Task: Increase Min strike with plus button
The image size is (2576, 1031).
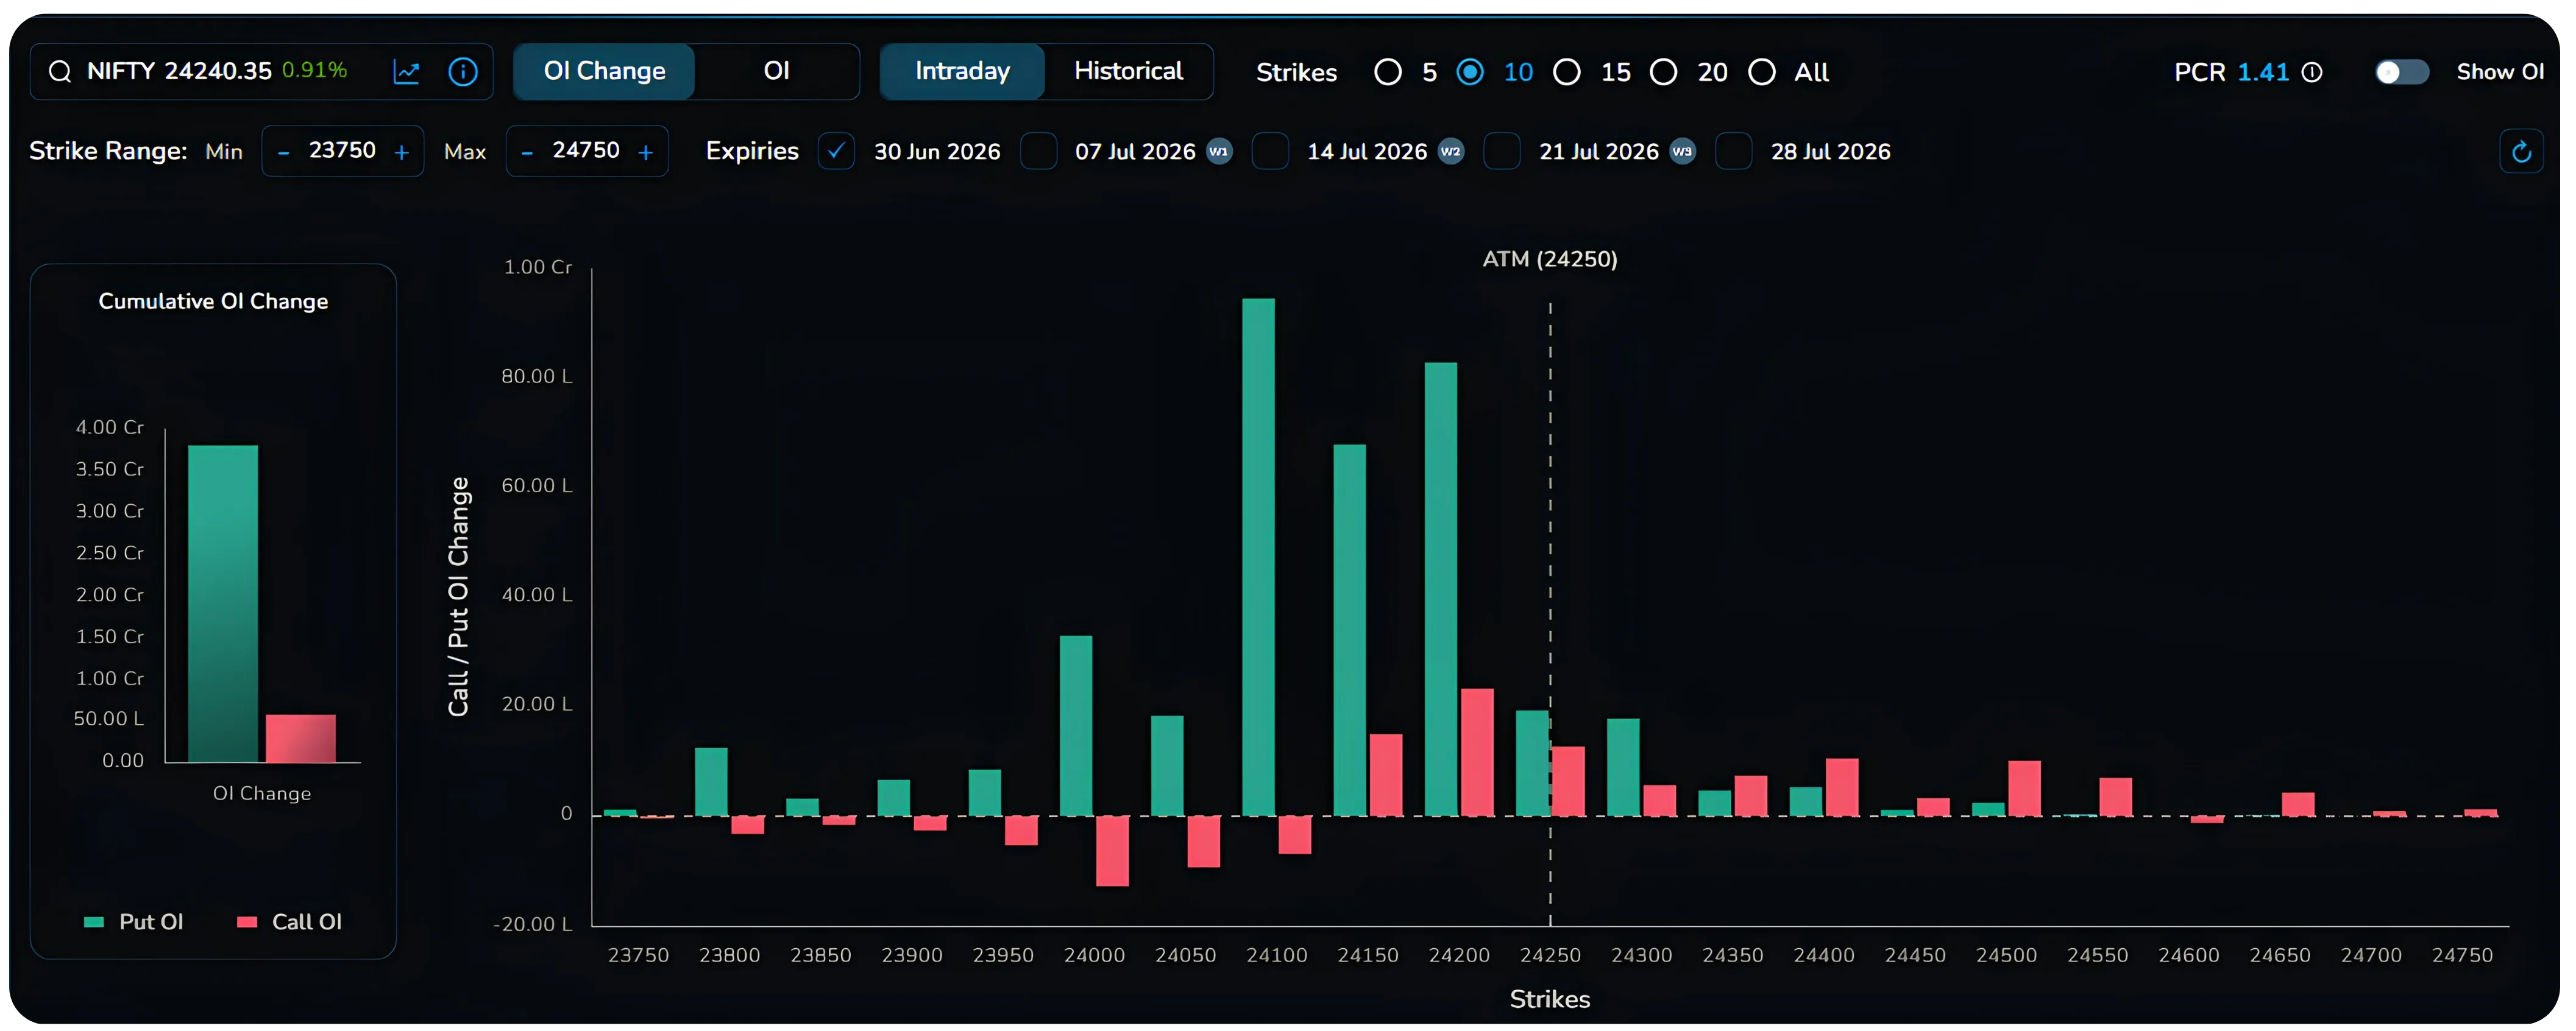Action: pos(402,153)
